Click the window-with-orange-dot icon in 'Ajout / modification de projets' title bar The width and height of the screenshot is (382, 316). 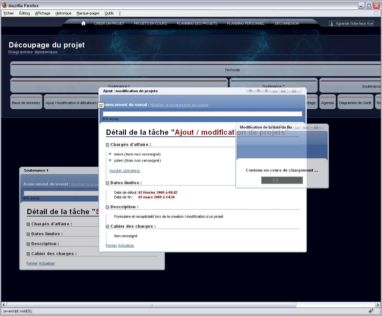coord(258,91)
